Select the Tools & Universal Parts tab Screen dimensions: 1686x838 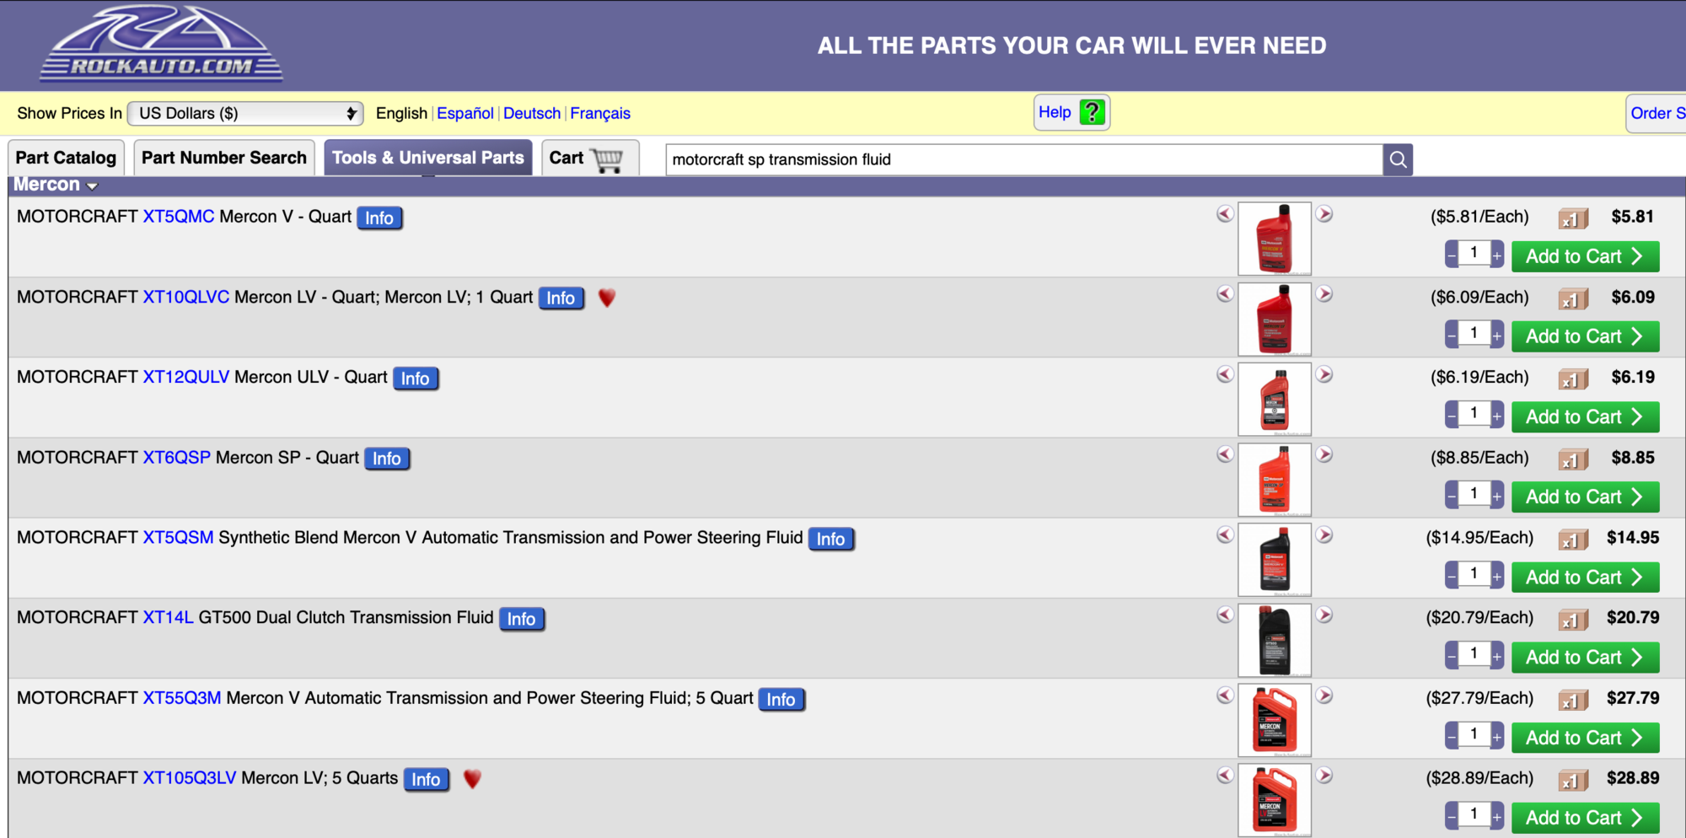(x=428, y=158)
